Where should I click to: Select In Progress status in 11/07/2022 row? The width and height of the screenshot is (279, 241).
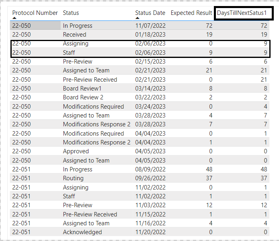(x=78, y=26)
